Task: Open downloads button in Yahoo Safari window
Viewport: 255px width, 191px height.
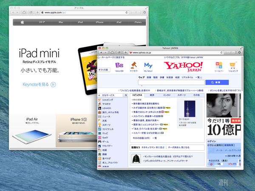Action: pyautogui.click(x=240, y=52)
